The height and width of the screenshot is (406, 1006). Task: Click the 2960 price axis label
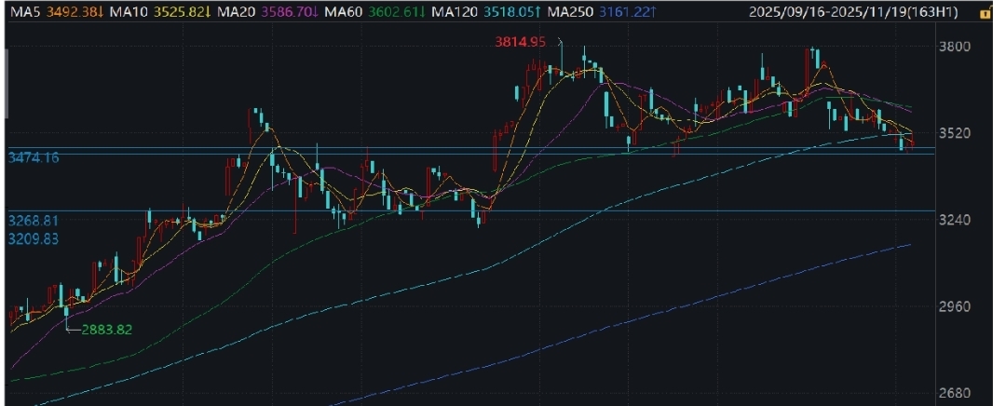tap(957, 306)
